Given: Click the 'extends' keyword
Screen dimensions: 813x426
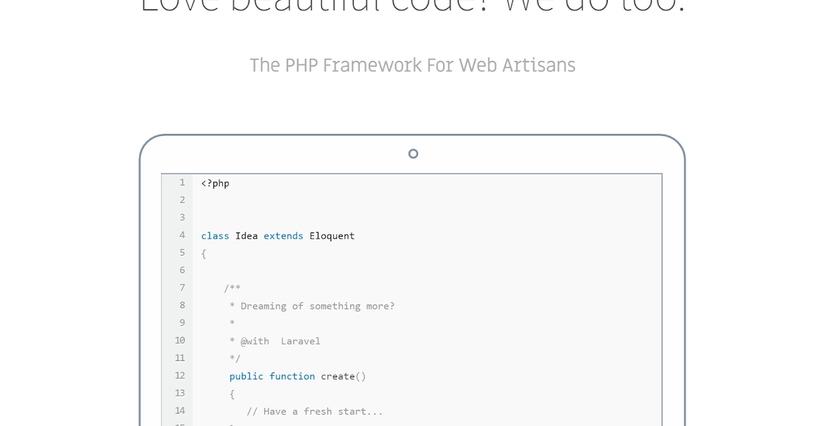Looking at the screenshot, I should pyautogui.click(x=283, y=236).
